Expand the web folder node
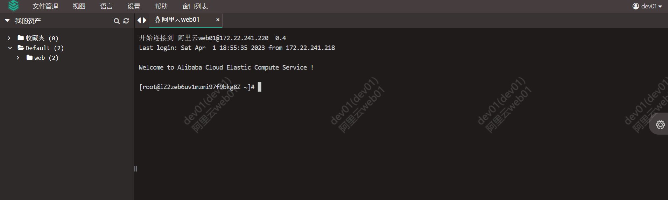 tap(18, 58)
